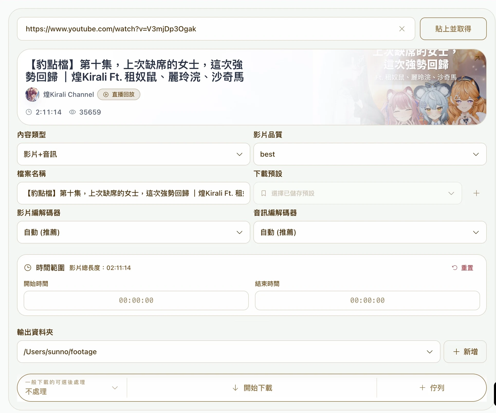The image size is (496, 413).
Task: Click the 結束時間 time input
Action: (368, 300)
